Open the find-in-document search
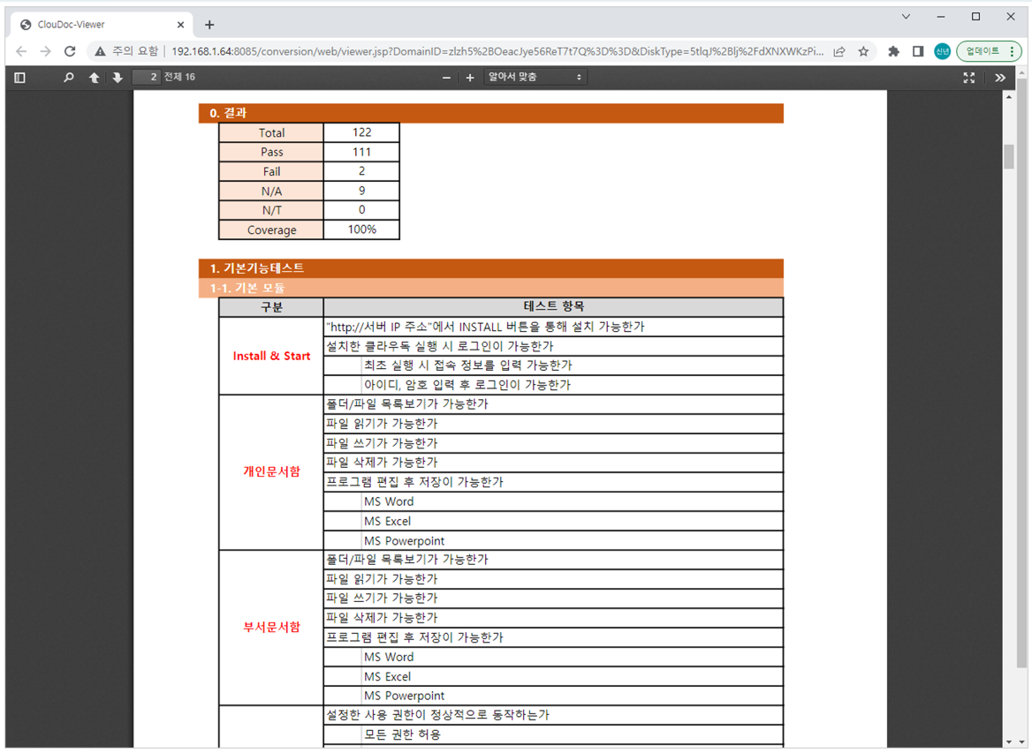 pos(68,78)
